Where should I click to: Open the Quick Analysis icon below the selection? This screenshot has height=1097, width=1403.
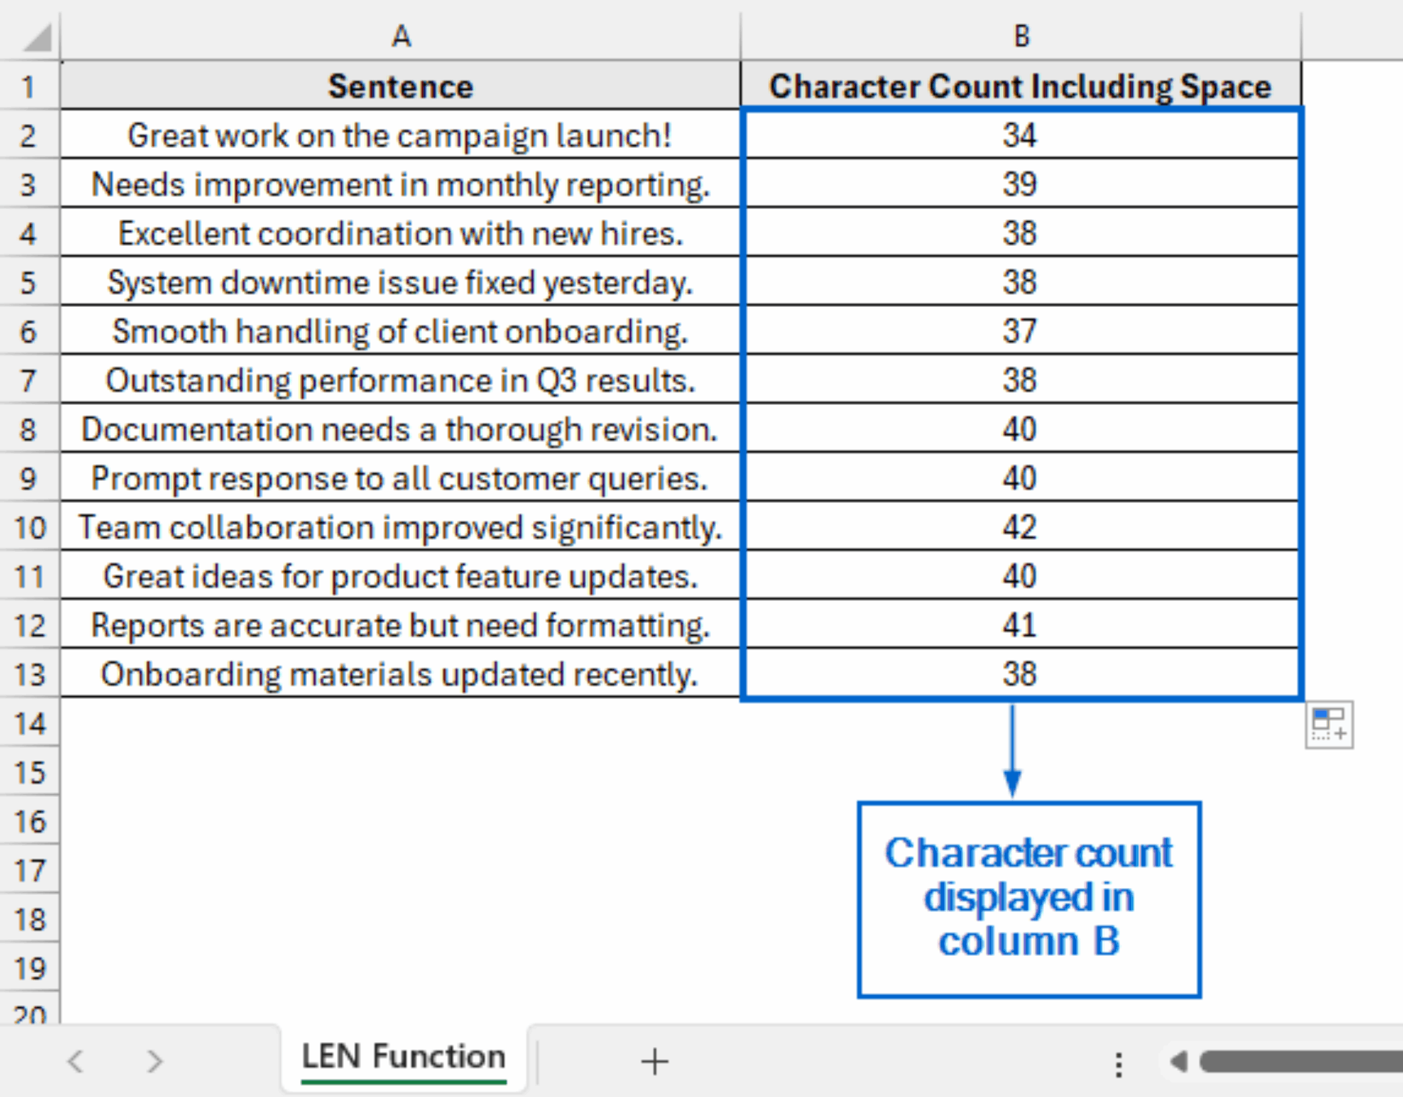pos(1328,724)
